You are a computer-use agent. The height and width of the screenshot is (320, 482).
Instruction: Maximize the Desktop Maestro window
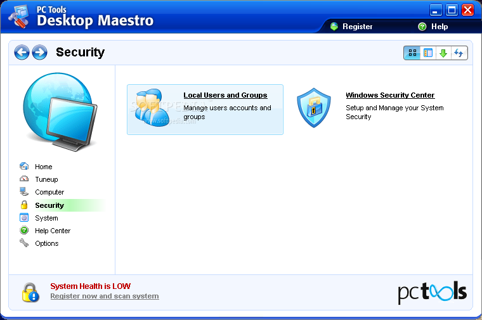[452, 10]
